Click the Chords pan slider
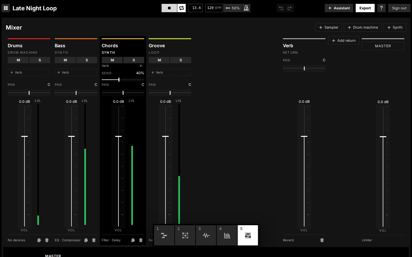The height and width of the screenshot is (257, 412). [123, 93]
